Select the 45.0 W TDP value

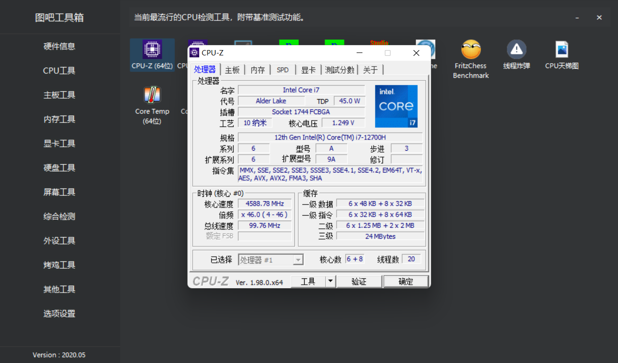349,101
